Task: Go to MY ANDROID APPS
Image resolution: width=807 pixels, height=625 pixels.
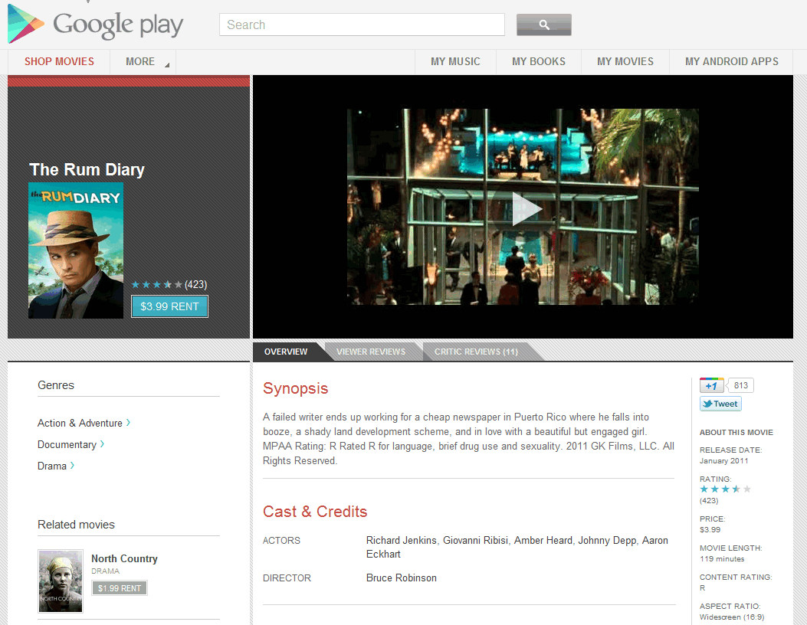Action: click(x=731, y=62)
